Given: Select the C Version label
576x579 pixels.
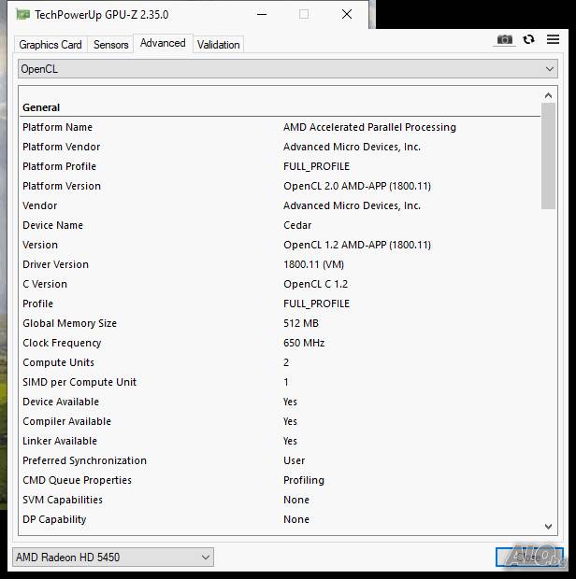Looking at the screenshot, I should [45, 284].
